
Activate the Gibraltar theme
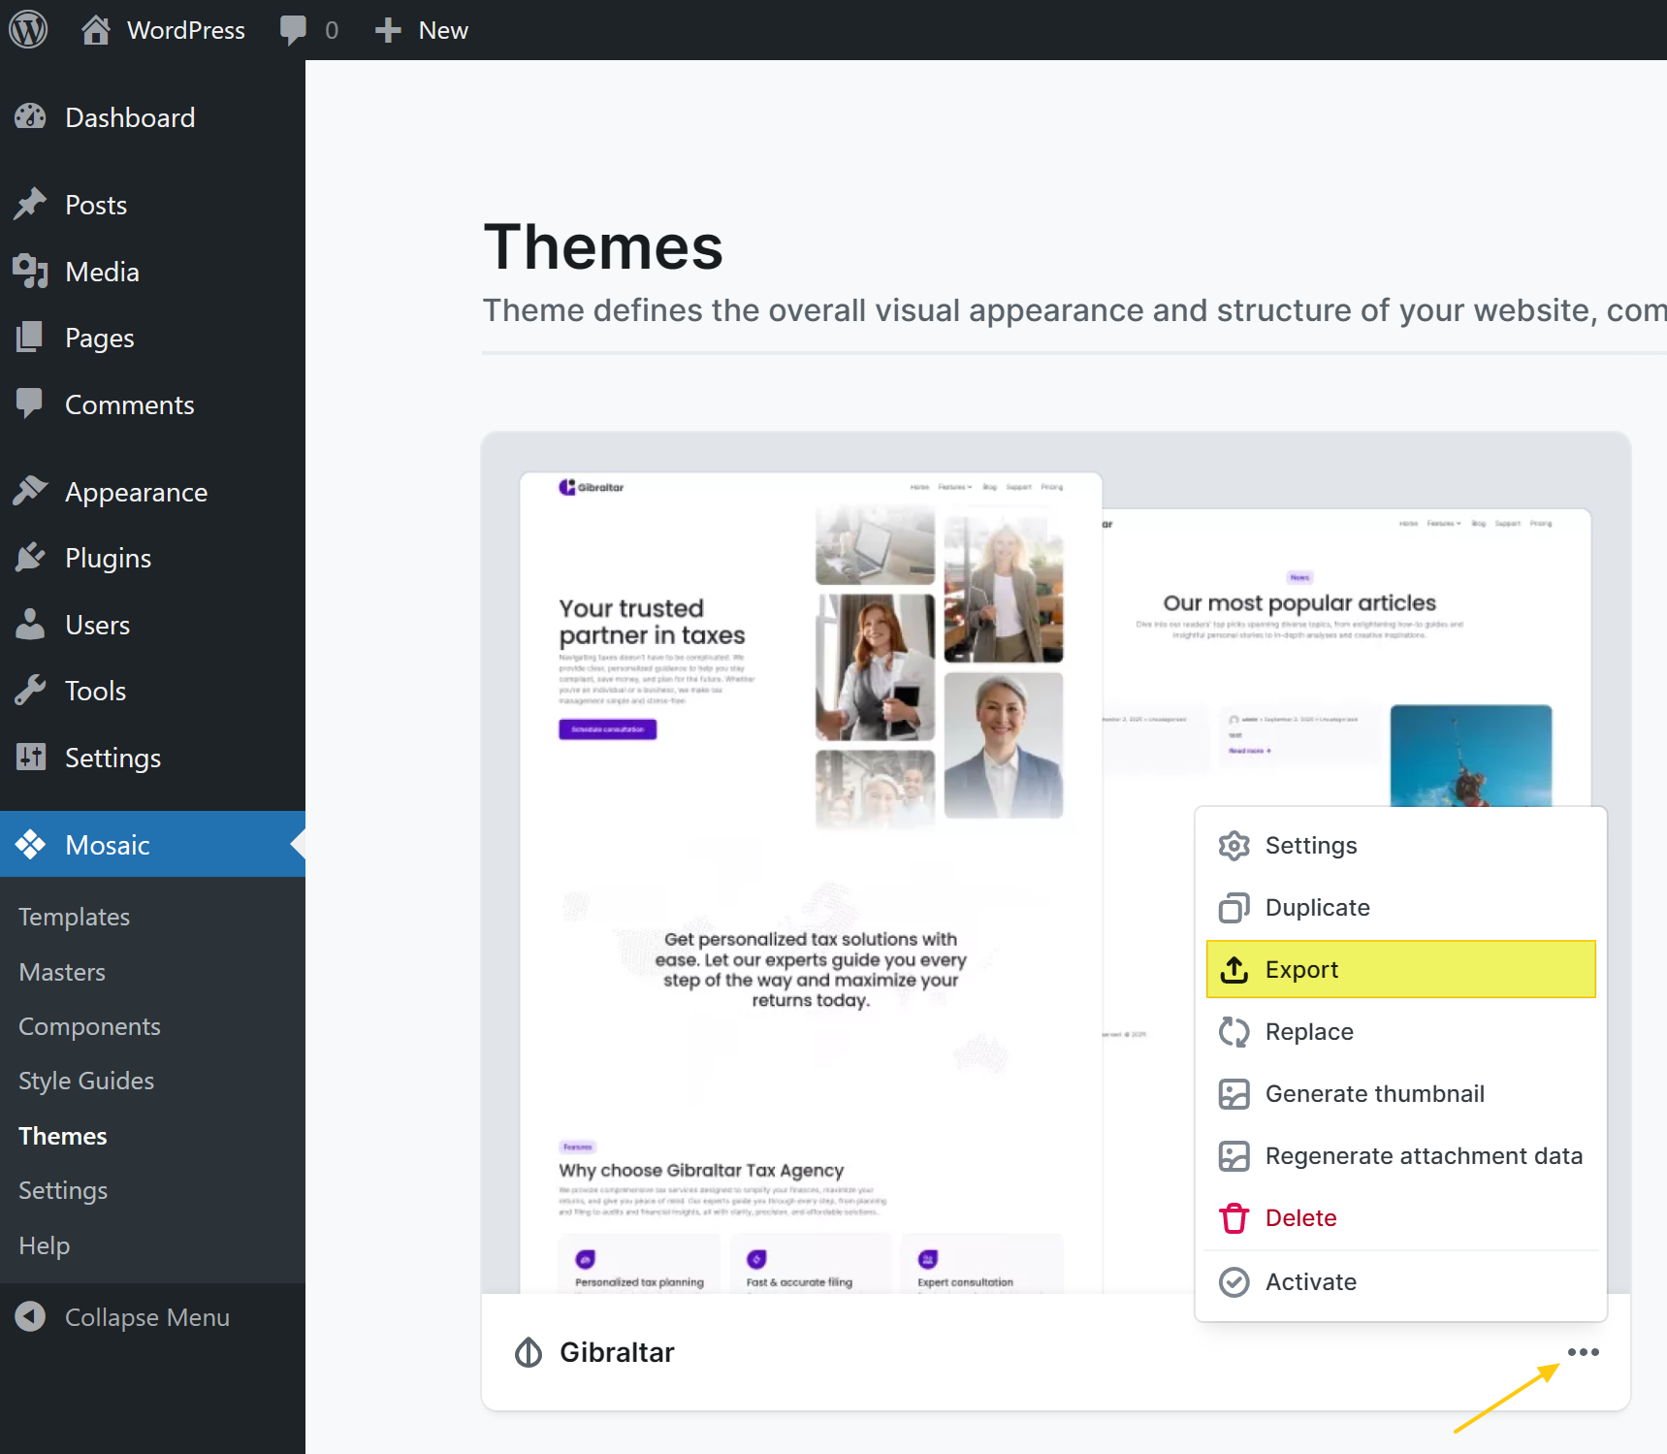tap(1310, 1282)
